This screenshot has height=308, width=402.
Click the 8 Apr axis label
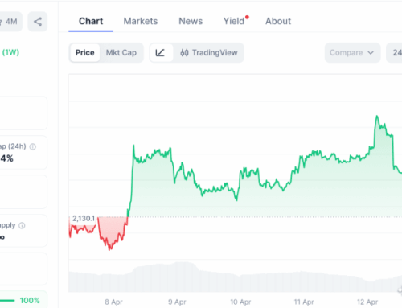[x=113, y=302]
